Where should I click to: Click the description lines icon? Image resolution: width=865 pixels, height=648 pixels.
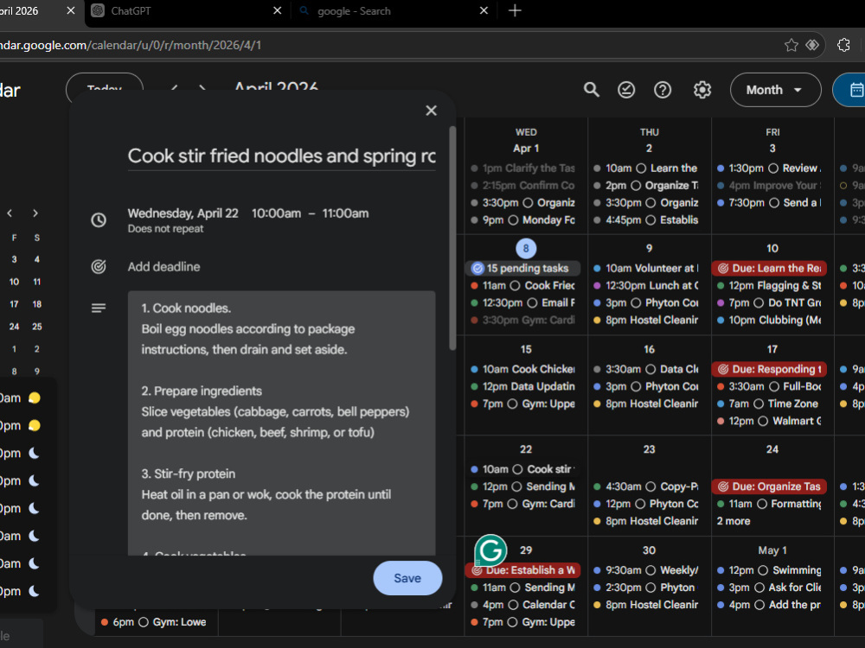tap(99, 308)
